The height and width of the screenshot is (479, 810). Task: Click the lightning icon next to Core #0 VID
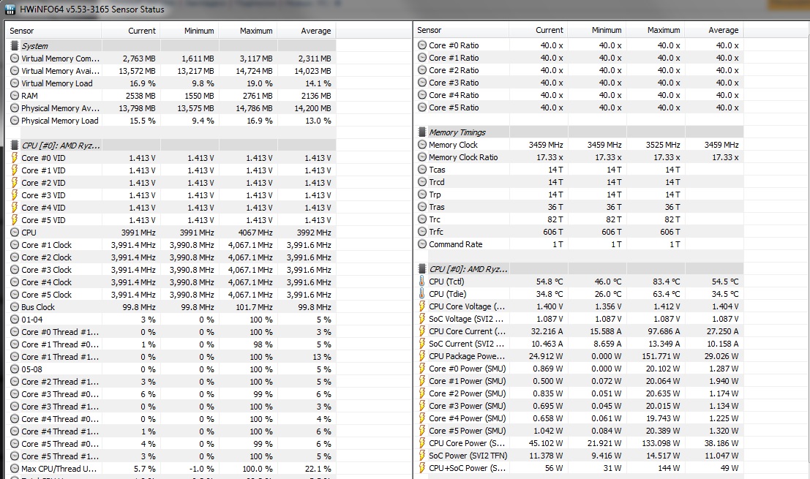click(x=15, y=158)
